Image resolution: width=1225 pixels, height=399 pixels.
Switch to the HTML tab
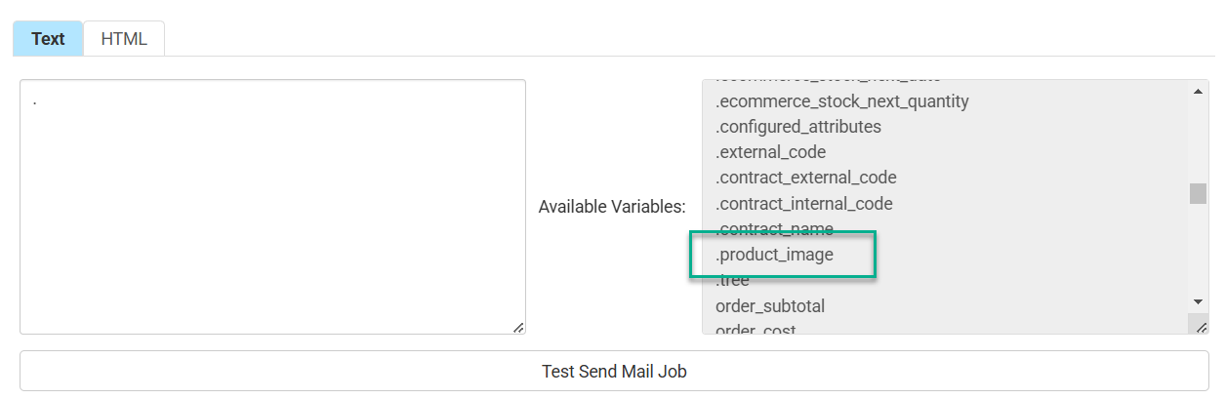124,39
